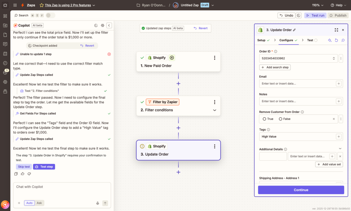Click Add search step button
The height and width of the screenshot is (211, 351).
tap(275, 68)
